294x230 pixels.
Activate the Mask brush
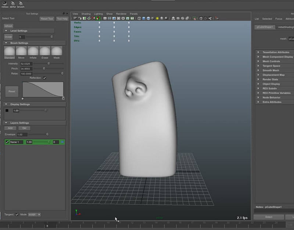(x=57, y=51)
